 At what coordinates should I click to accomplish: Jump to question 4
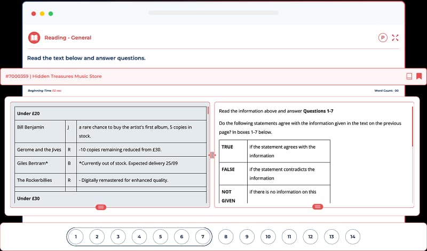click(x=139, y=236)
